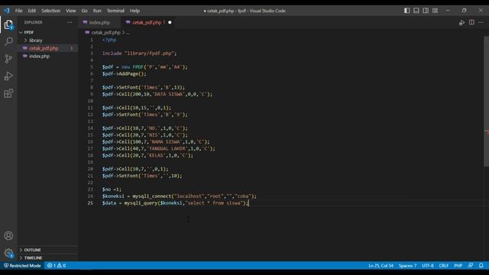Click the opening <?php tag
Image resolution: width=489 pixels, height=275 pixels.
109,40
